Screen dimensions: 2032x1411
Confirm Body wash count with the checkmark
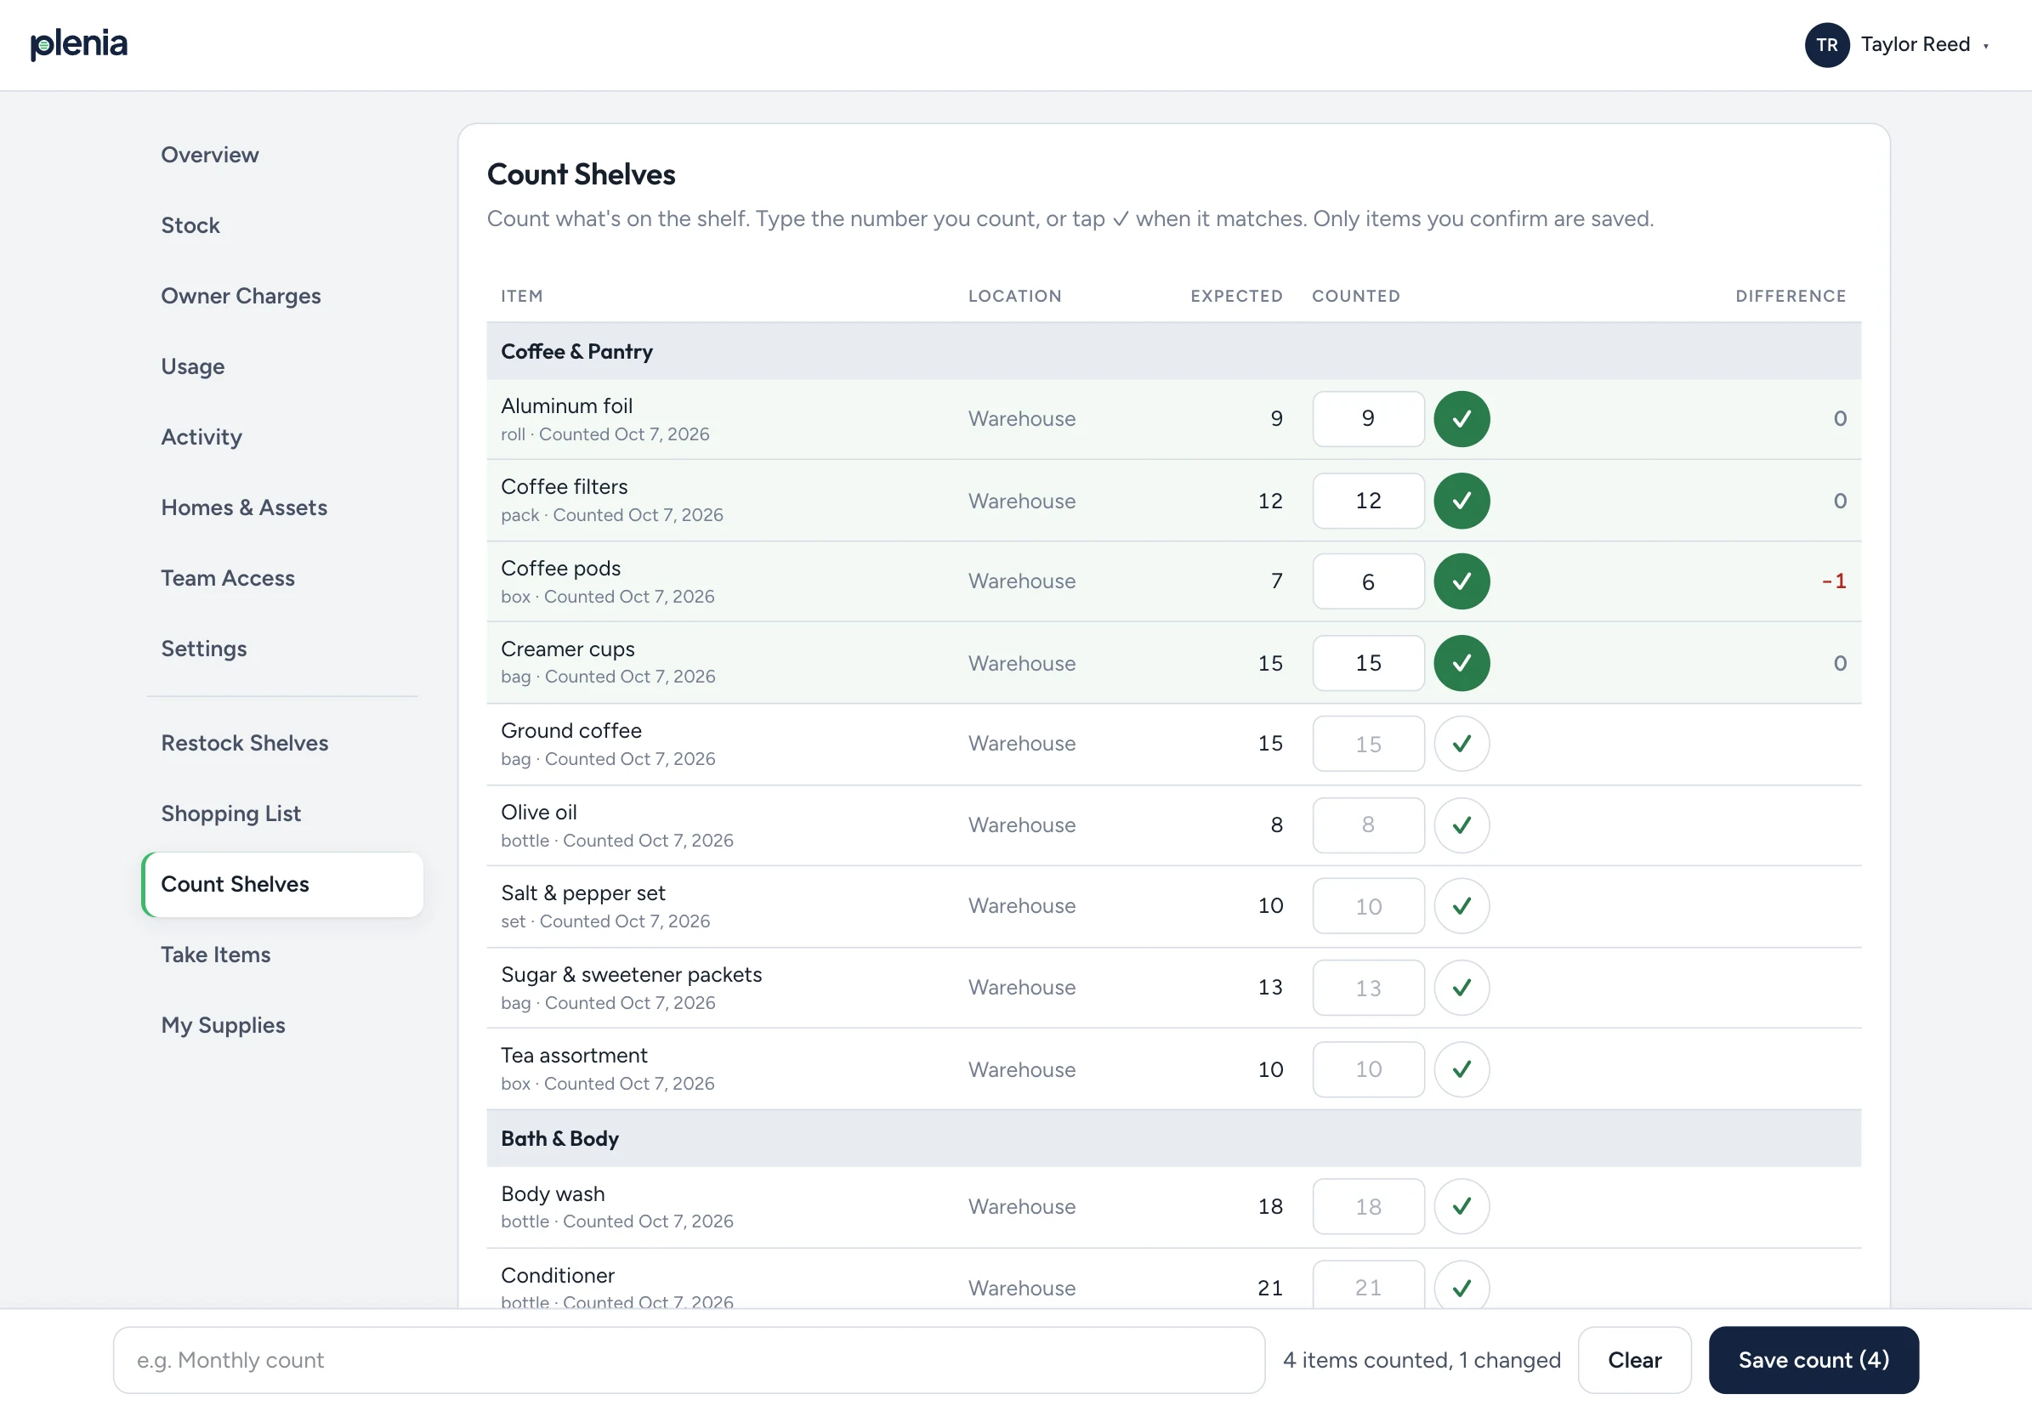1462,1207
